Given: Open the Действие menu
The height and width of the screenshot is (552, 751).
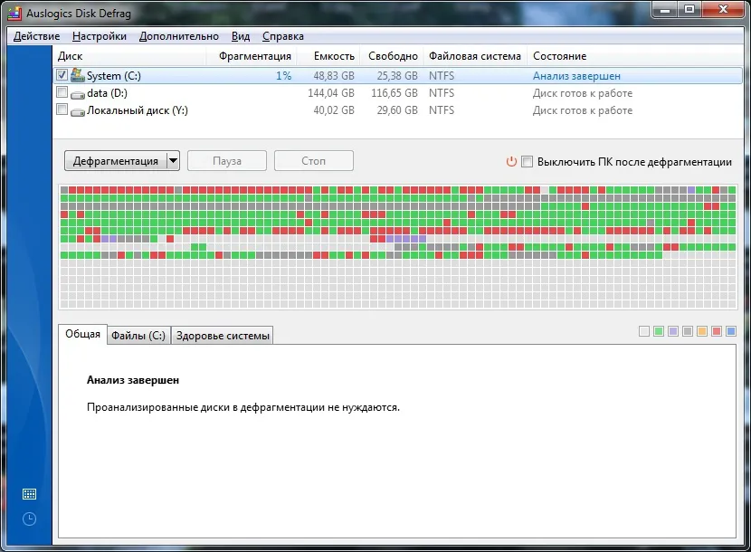Looking at the screenshot, I should (x=36, y=36).
